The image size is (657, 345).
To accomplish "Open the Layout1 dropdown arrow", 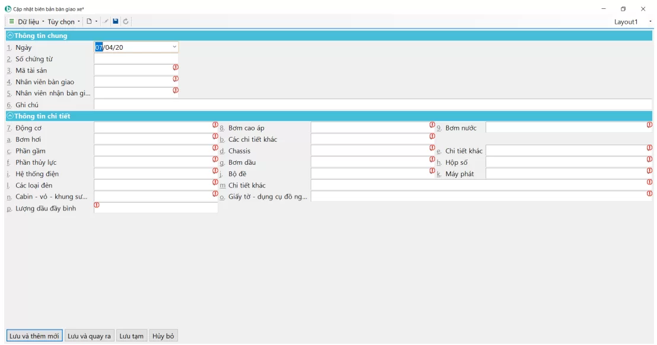I will [x=650, y=22].
